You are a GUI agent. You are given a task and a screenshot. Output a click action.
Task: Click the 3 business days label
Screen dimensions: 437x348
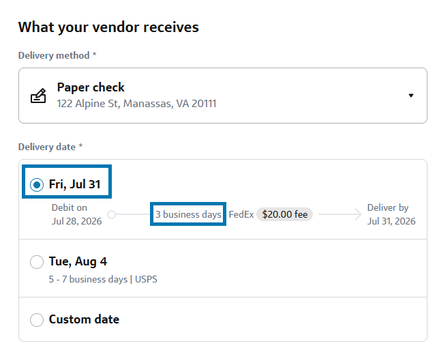(188, 214)
